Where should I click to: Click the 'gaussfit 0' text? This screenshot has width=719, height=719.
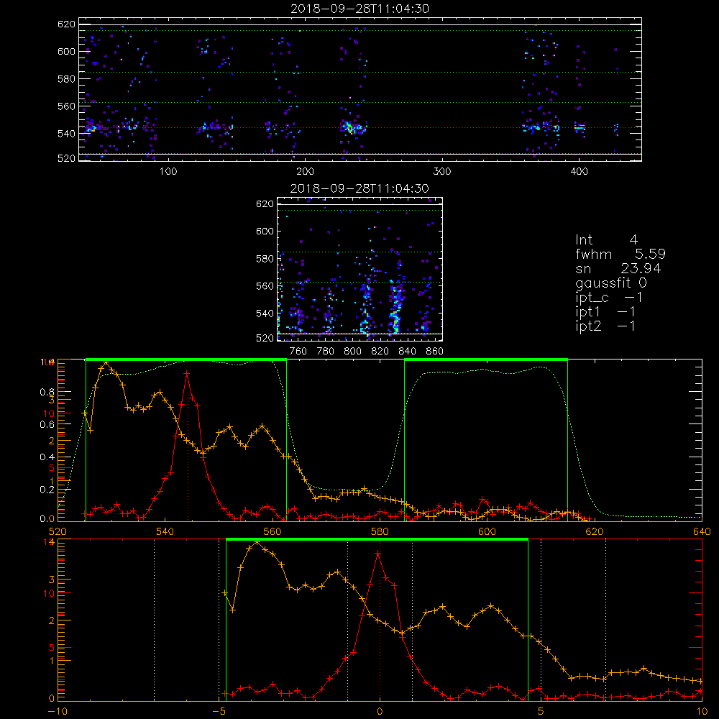610,283
